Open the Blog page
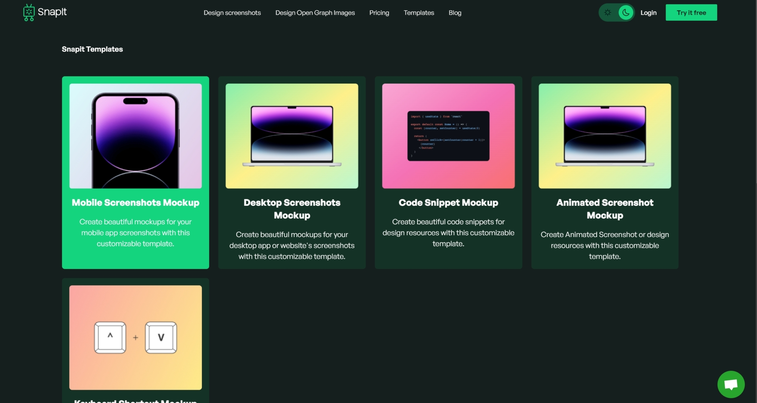This screenshot has width=757, height=403. coord(455,12)
